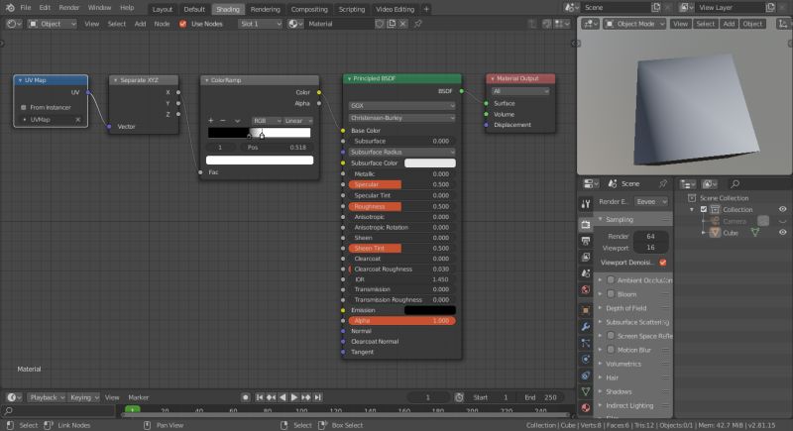Open the Scene properties tab icon

pyautogui.click(x=586, y=272)
